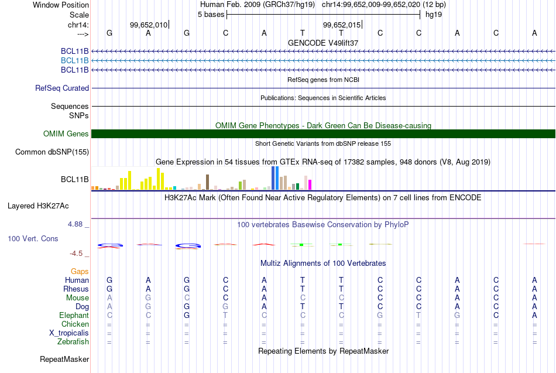Screen dimensions: 556x373
Task: Click the chr14: label in left column
Action: pyautogui.click(x=78, y=25)
